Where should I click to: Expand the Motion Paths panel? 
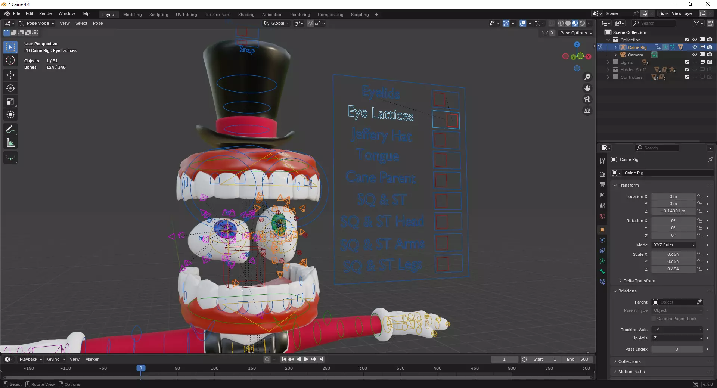(631, 372)
